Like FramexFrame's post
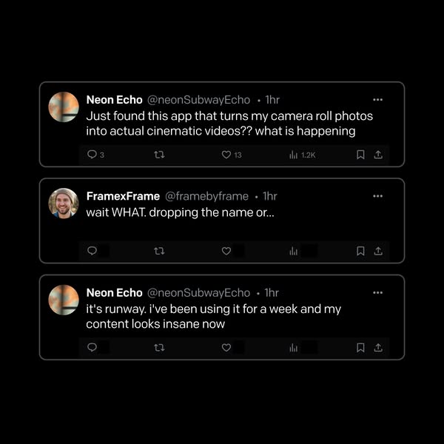Screen dimensions: 444x444 [x=226, y=251]
